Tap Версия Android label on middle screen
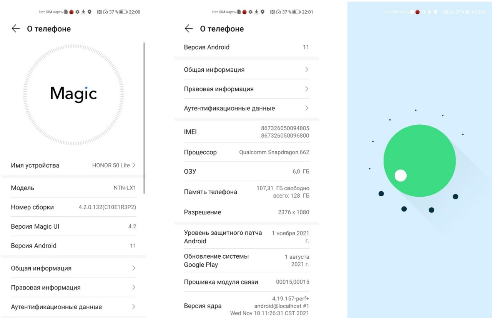This screenshot has width=492, height=318. (x=206, y=47)
